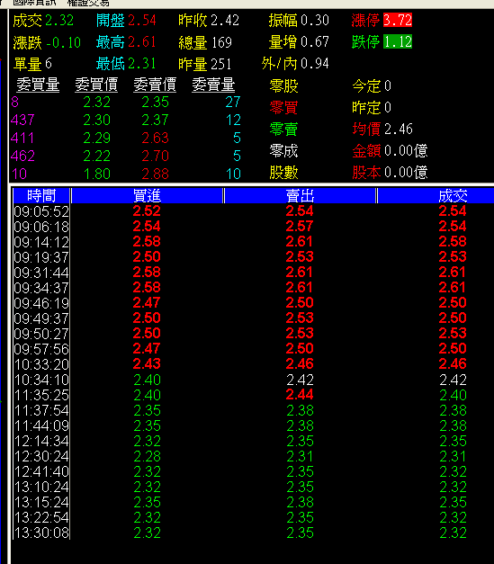Click the 跌停 limit-down value 1.12
This screenshot has height=564, width=494.
[397, 41]
